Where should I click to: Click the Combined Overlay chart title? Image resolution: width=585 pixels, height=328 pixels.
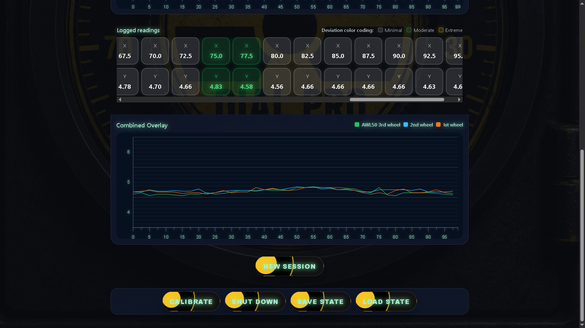142,125
